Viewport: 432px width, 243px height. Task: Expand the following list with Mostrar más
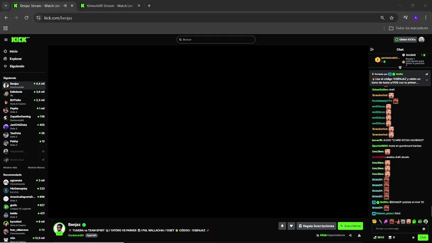(10, 167)
